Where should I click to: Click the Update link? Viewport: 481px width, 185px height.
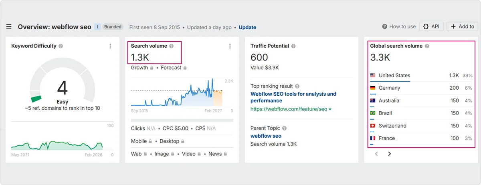[x=247, y=27]
